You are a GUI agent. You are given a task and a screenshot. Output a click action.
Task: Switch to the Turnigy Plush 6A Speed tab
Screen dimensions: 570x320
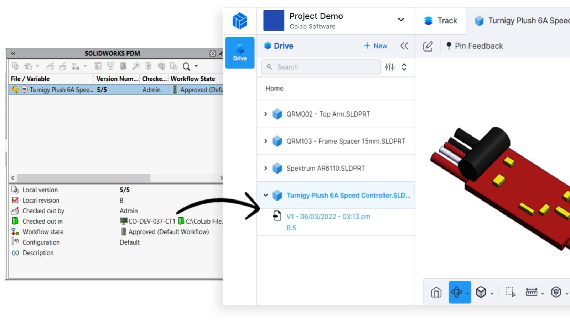pos(522,21)
